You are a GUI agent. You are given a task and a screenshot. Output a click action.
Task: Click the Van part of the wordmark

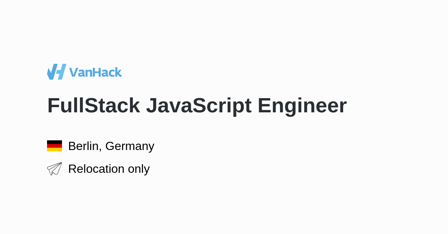(80, 72)
